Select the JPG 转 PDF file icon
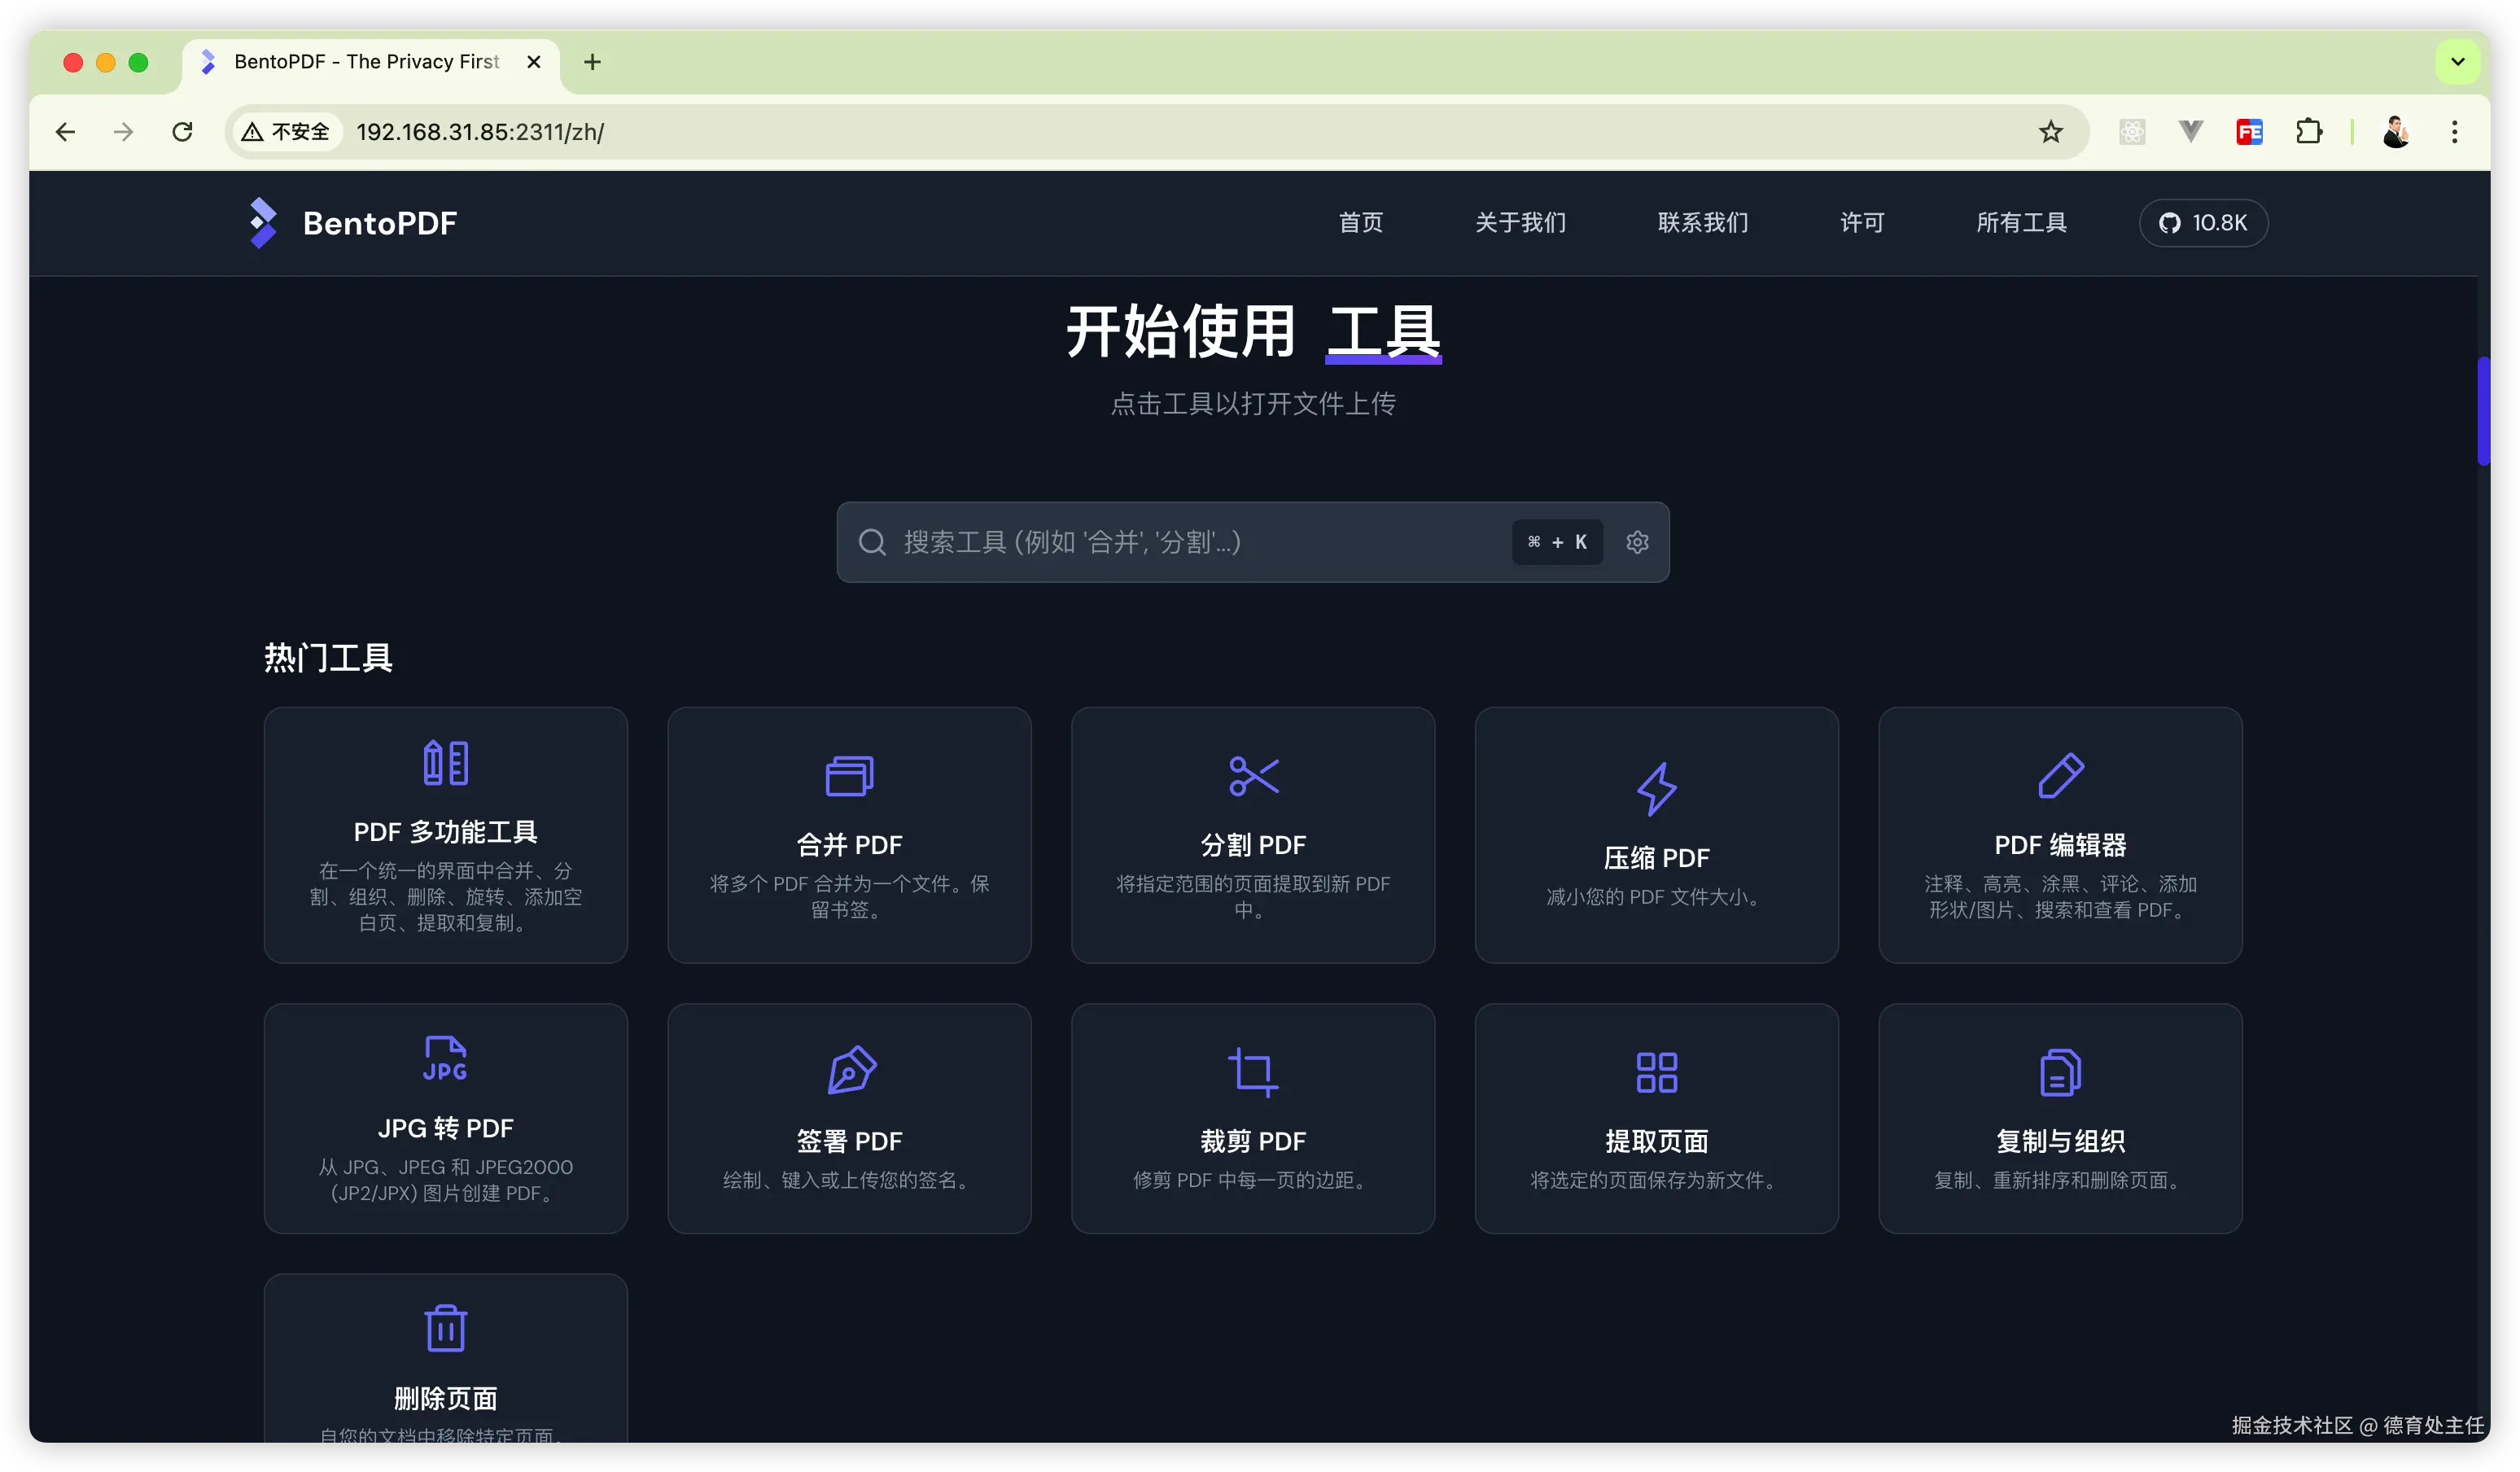Viewport: 2520px width, 1472px height. coord(445,1059)
